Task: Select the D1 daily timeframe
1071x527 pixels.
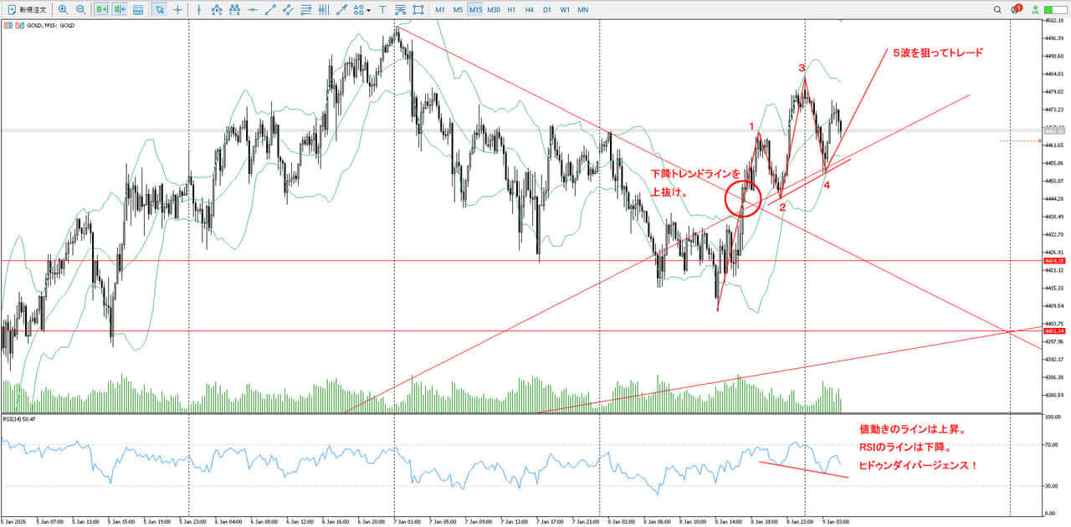Action: tap(547, 10)
